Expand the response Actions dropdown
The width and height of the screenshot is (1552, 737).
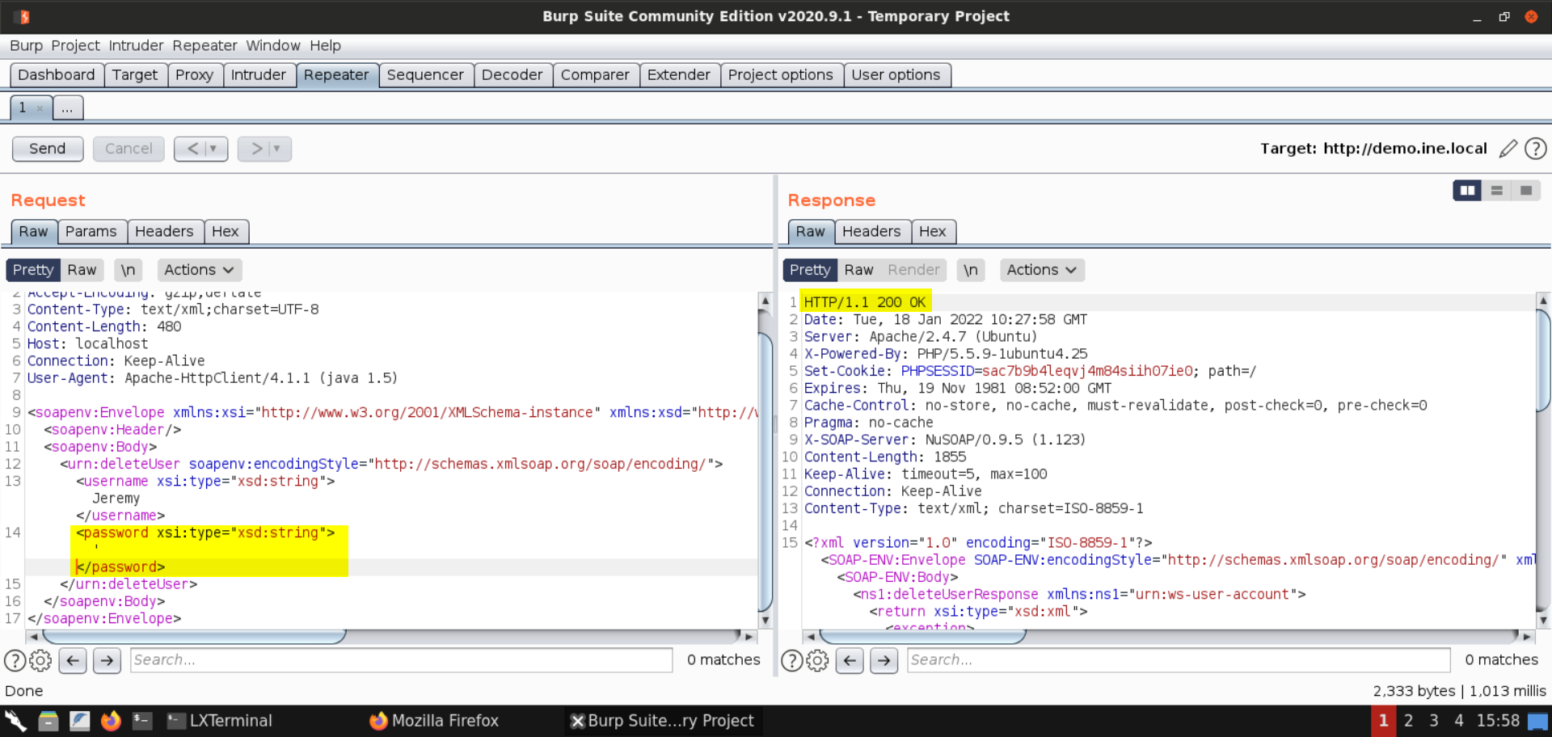[x=1041, y=270]
